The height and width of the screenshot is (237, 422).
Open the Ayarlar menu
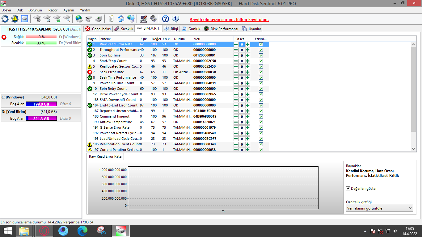pos(69,10)
